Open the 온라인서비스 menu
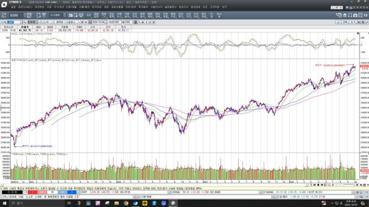 (x=25, y=7)
